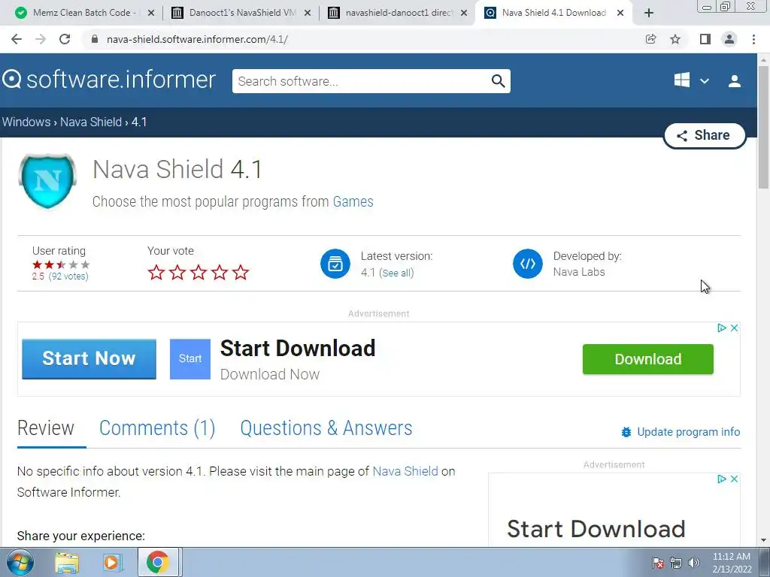Click the AdChoices icon on banner ad
The height and width of the screenshot is (577, 770).
coord(721,328)
